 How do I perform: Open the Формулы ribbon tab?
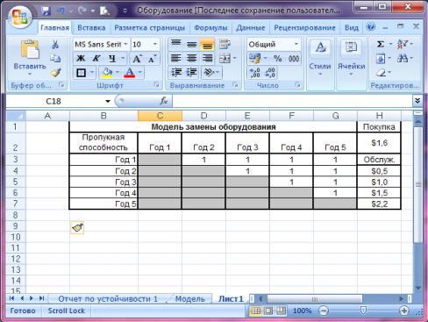210,28
